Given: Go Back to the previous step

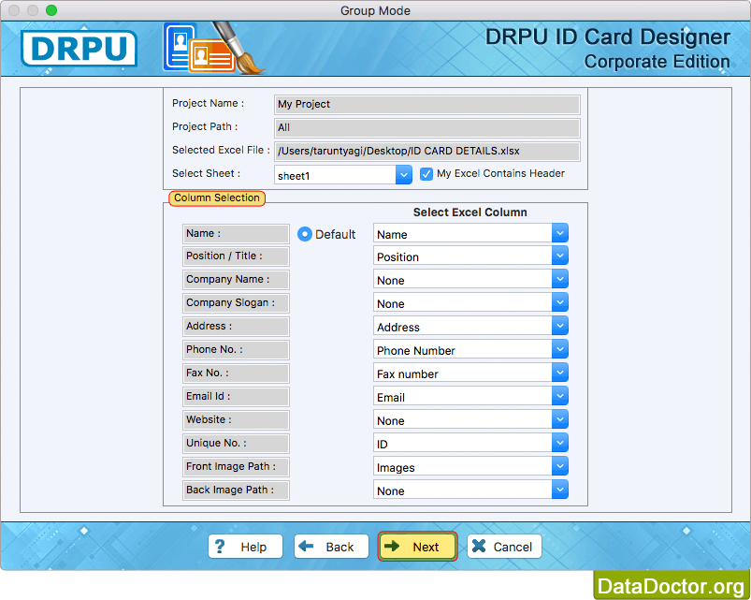Looking at the screenshot, I should coord(331,547).
